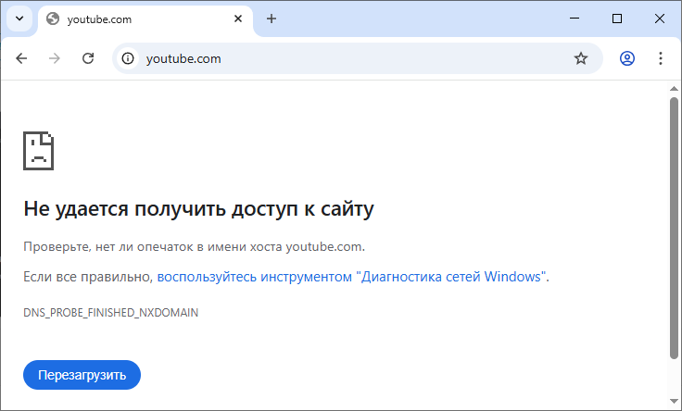Click the address bar showing youtube.com
This screenshot has height=411, width=682.
pos(352,58)
